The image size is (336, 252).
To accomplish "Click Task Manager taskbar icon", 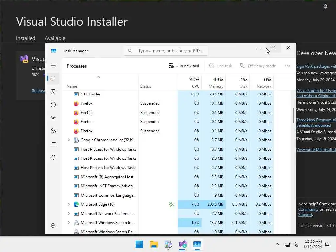I will [x=197, y=244].
